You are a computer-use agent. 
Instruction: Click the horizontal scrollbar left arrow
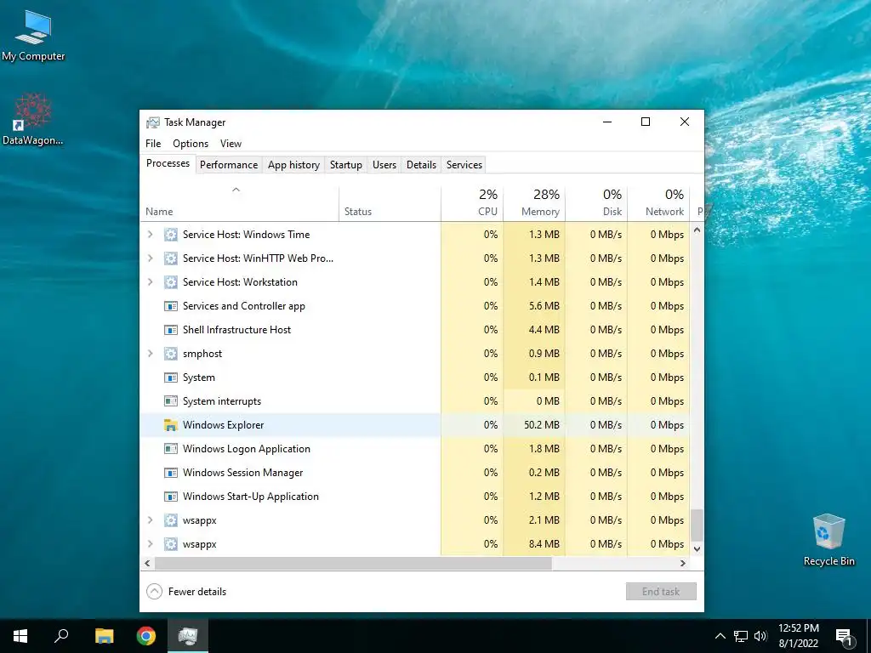click(147, 563)
